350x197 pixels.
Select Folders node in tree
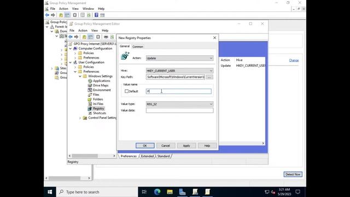click(98, 99)
